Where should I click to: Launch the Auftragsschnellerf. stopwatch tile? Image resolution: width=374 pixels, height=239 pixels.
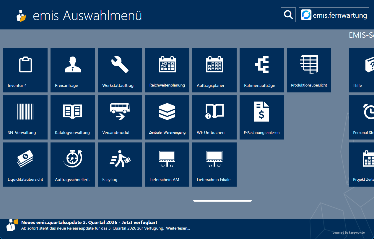pos(73,165)
